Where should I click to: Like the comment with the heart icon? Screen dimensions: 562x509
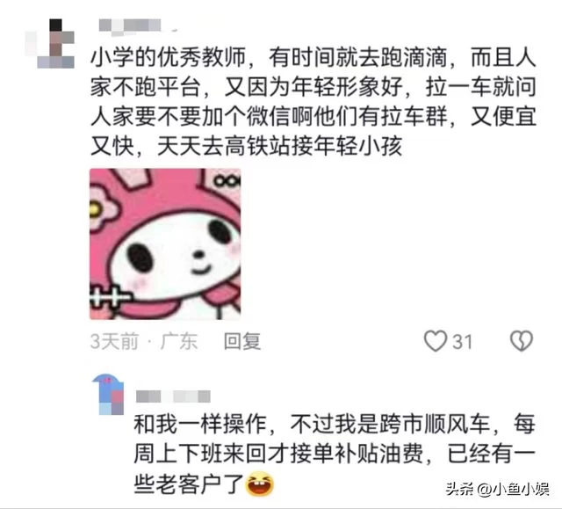coord(436,340)
